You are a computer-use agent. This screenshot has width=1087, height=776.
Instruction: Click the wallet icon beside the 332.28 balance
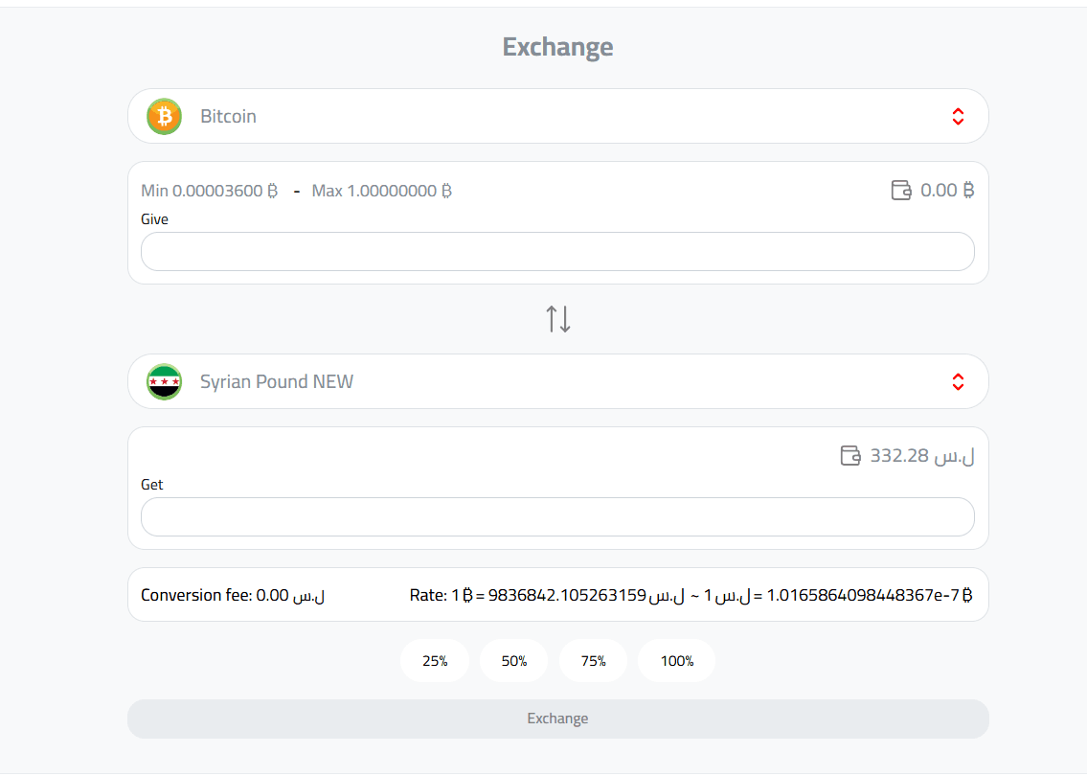[851, 456]
